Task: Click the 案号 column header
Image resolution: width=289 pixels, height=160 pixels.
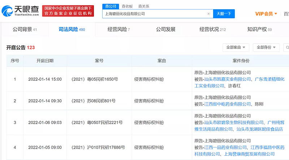Action: pos(99,61)
